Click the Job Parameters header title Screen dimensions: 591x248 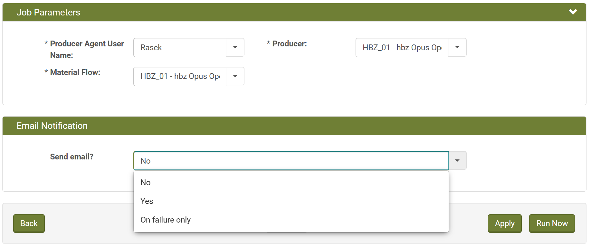pos(48,13)
